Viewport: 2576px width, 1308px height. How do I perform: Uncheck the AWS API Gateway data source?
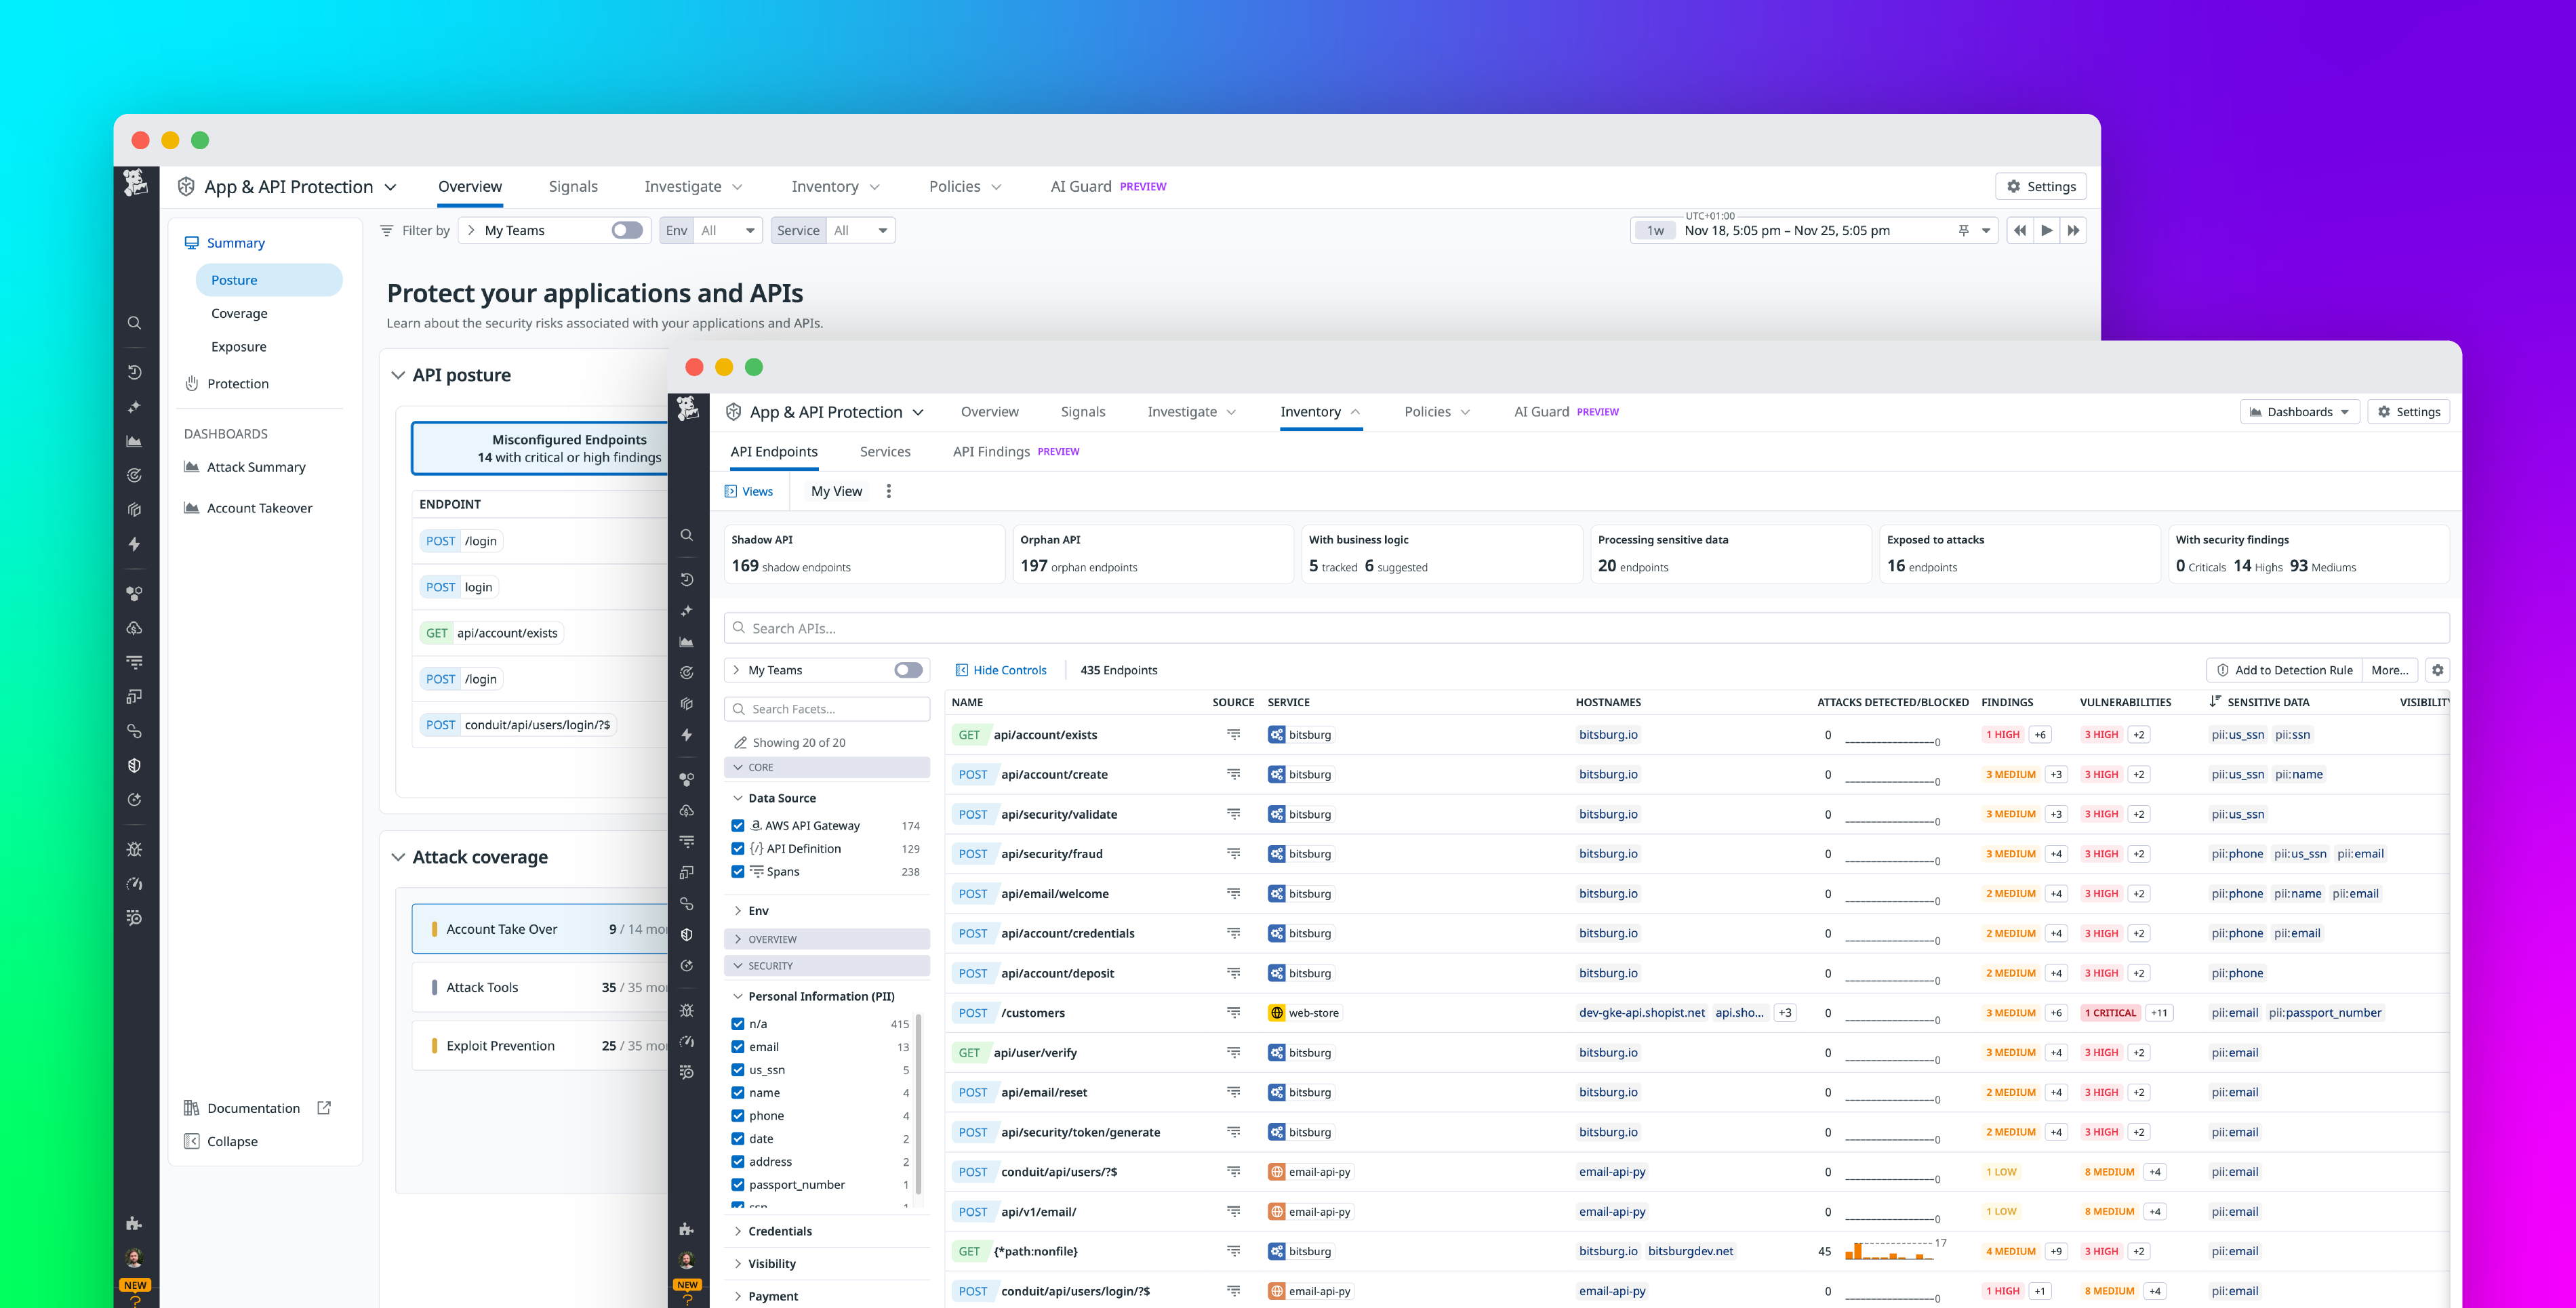739,825
